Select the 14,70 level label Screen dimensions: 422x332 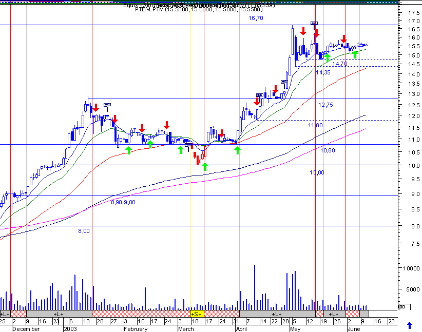point(340,64)
